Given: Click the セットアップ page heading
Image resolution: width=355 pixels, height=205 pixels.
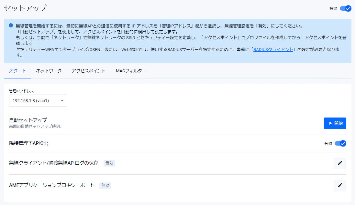Looking at the screenshot, I should point(25,8).
